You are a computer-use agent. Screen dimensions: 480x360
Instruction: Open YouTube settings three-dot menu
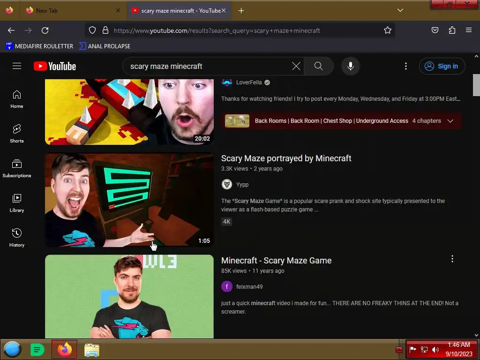point(406,66)
